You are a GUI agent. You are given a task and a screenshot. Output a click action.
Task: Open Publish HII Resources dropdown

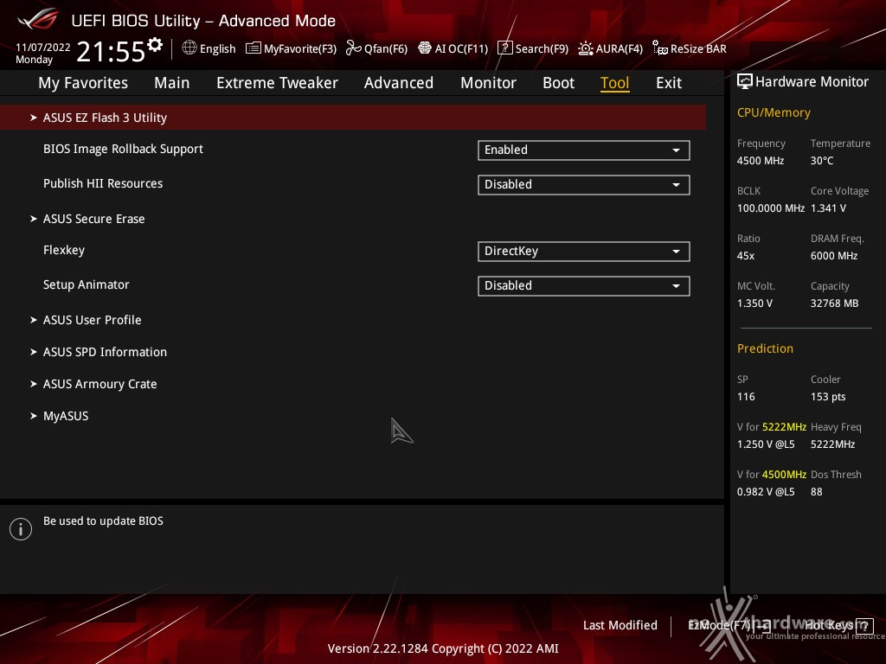coord(584,185)
